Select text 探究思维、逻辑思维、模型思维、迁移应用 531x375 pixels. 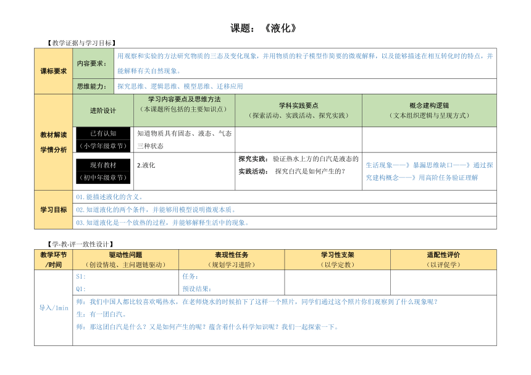coord(180,86)
